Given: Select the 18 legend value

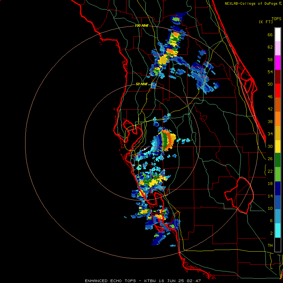Looking at the screenshot, I should point(270,184).
